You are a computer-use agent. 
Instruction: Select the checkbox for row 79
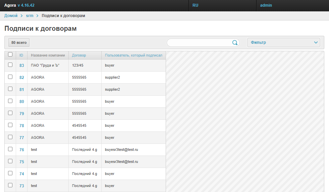(x=10, y=113)
